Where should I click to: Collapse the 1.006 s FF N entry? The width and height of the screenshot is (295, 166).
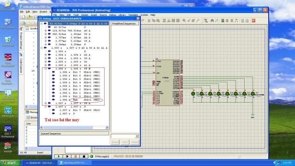click(x=46, y=69)
